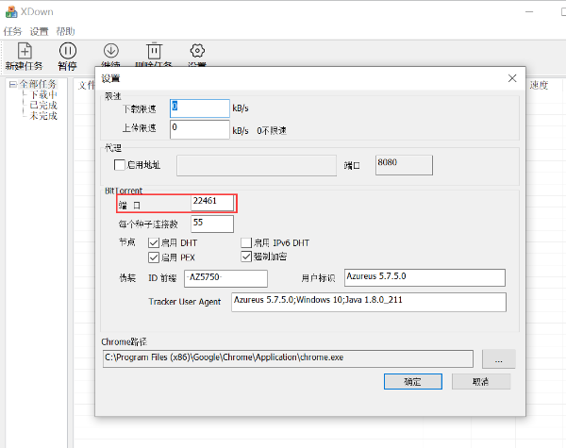Click the 取消 button

tap(480, 381)
